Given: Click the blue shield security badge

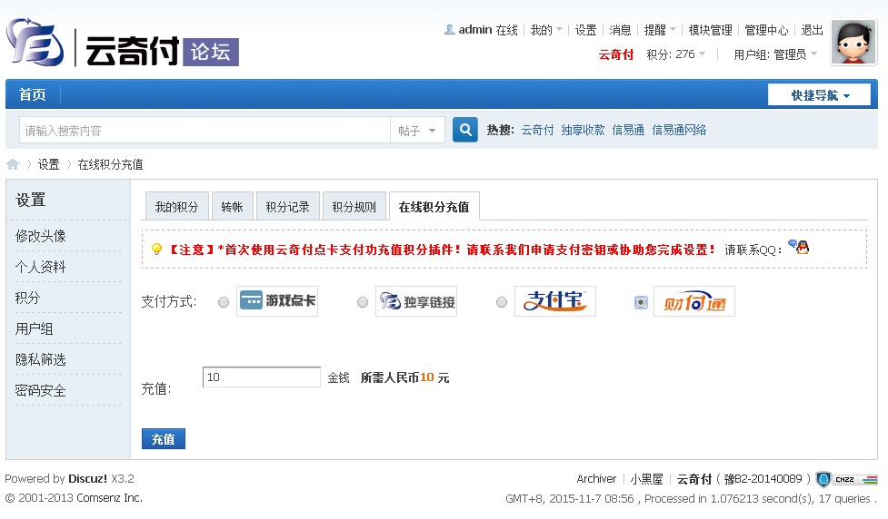Looking at the screenshot, I should (824, 479).
